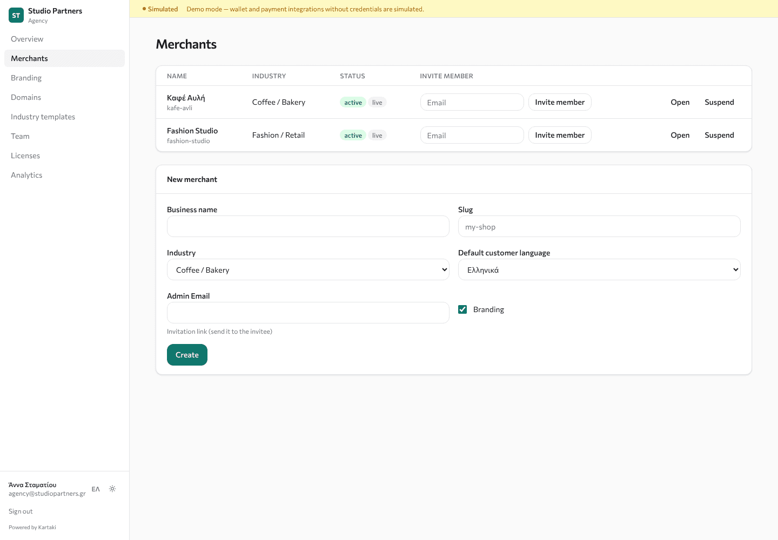
Task: Suspend the Fashion Studio merchant
Action: [x=719, y=135]
